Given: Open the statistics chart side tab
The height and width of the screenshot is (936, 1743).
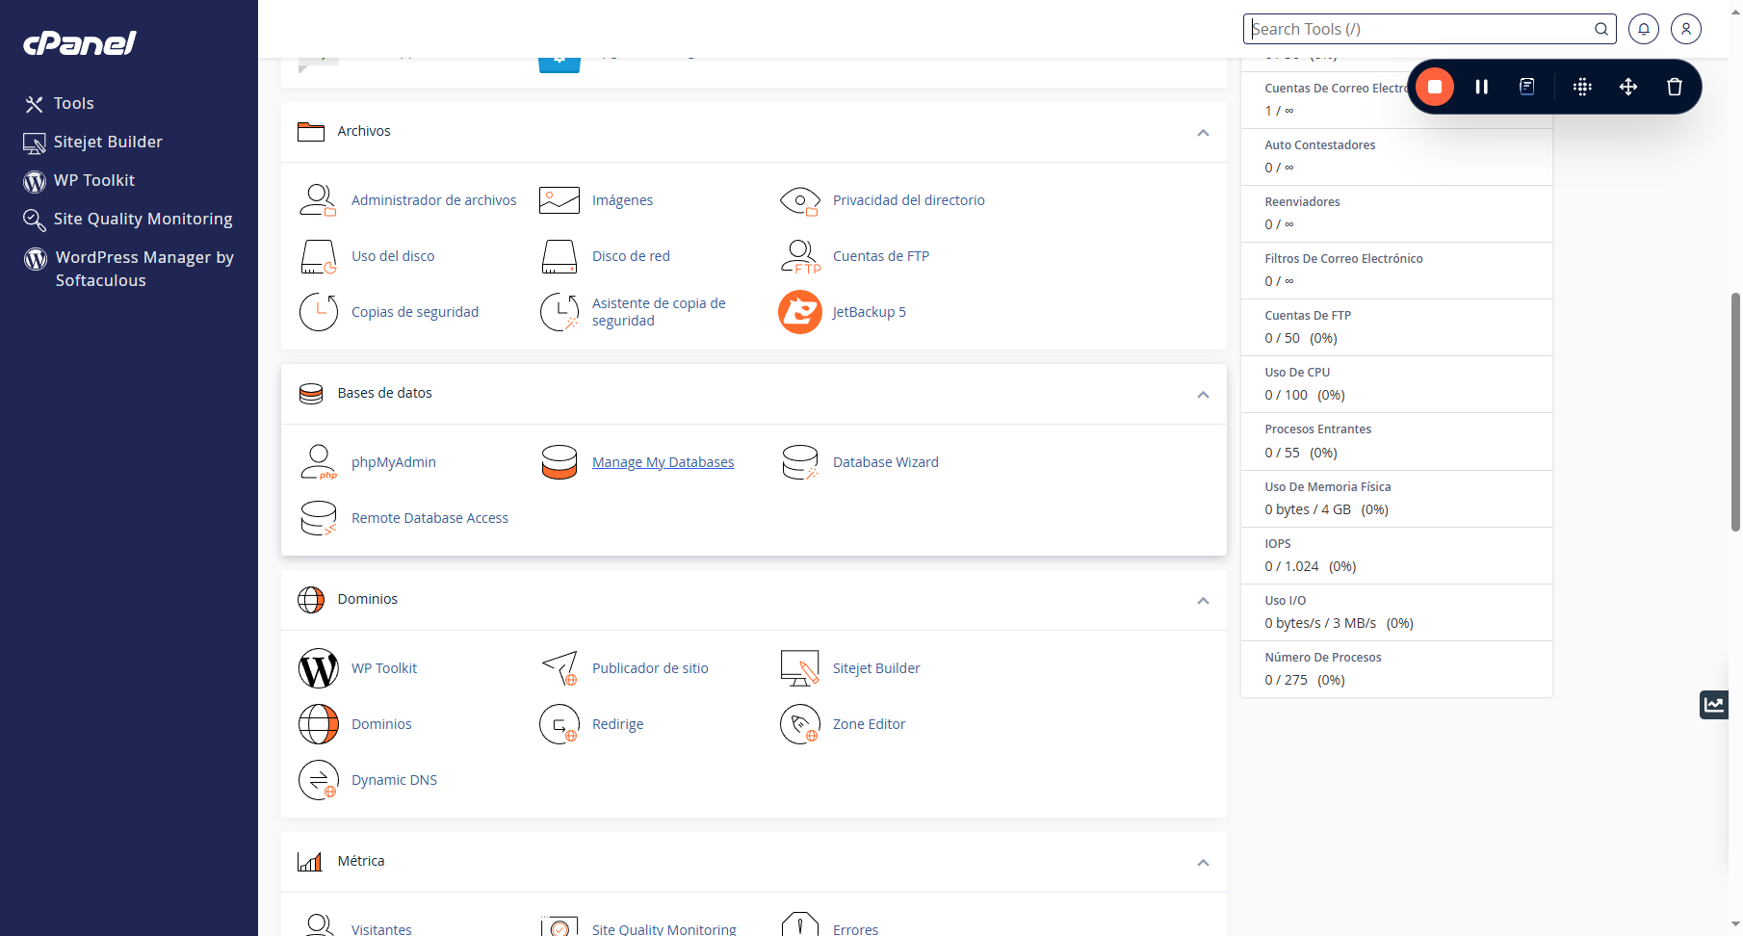Looking at the screenshot, I should tap(1714, 704).
